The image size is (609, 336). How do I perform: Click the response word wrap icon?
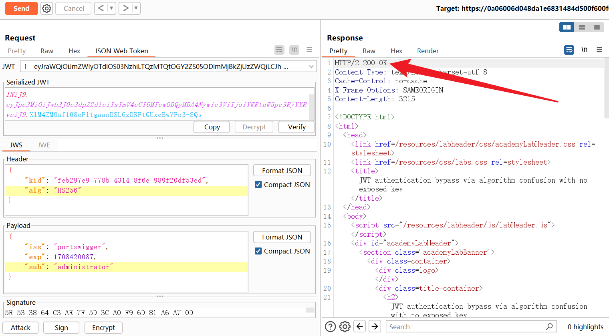click(x=569, y=50)
